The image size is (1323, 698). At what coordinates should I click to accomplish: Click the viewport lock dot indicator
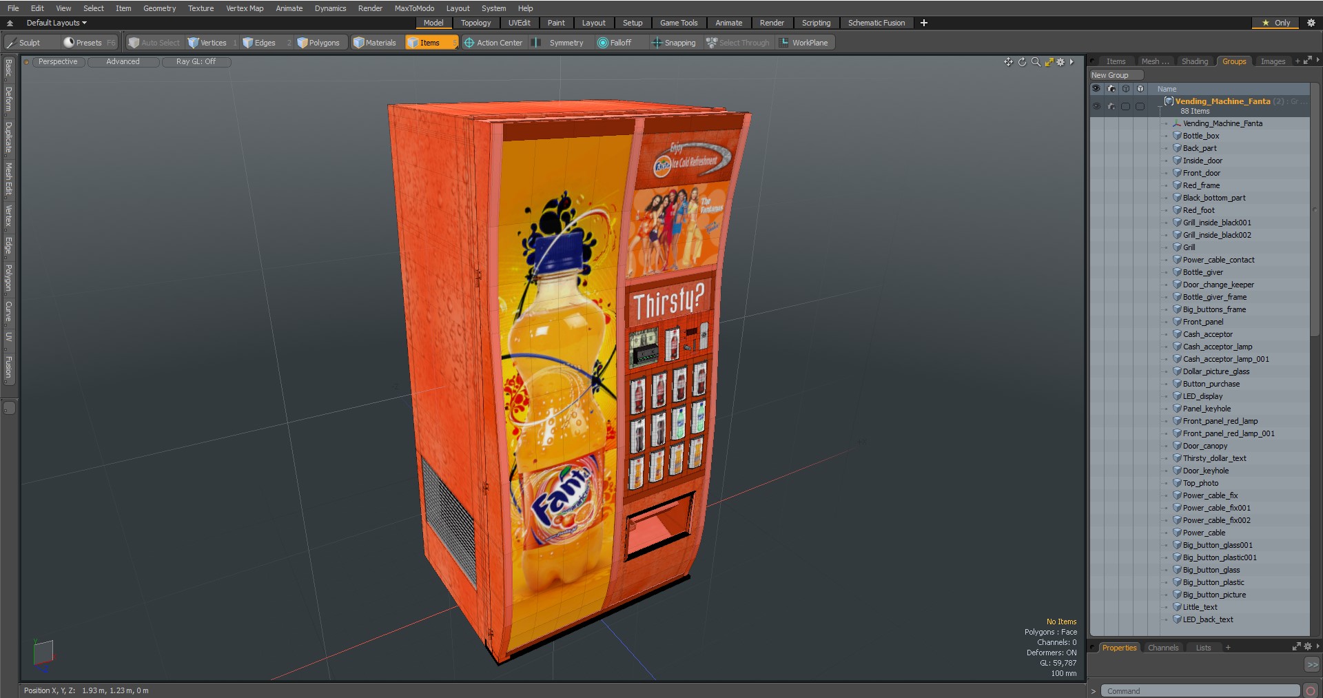[26, 62]
